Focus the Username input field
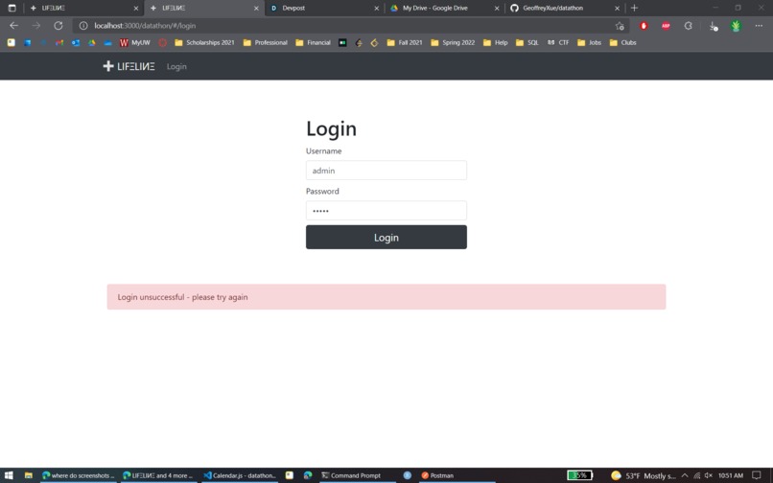Viewport: 773px width, 483px height. pos(386,170)
